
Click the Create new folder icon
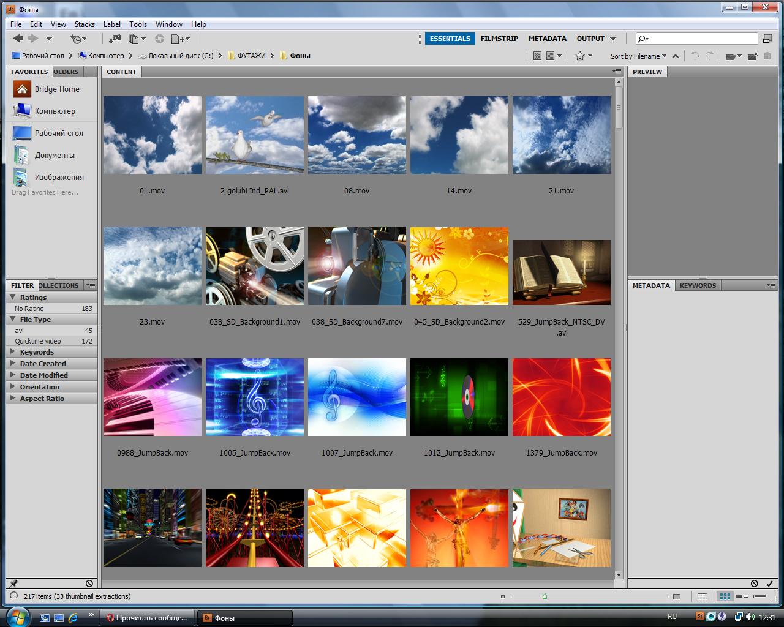tap(752, 56)
